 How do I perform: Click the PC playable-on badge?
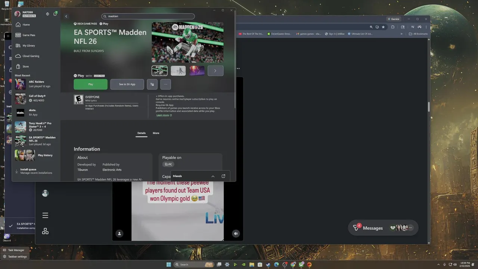(168, 164)
